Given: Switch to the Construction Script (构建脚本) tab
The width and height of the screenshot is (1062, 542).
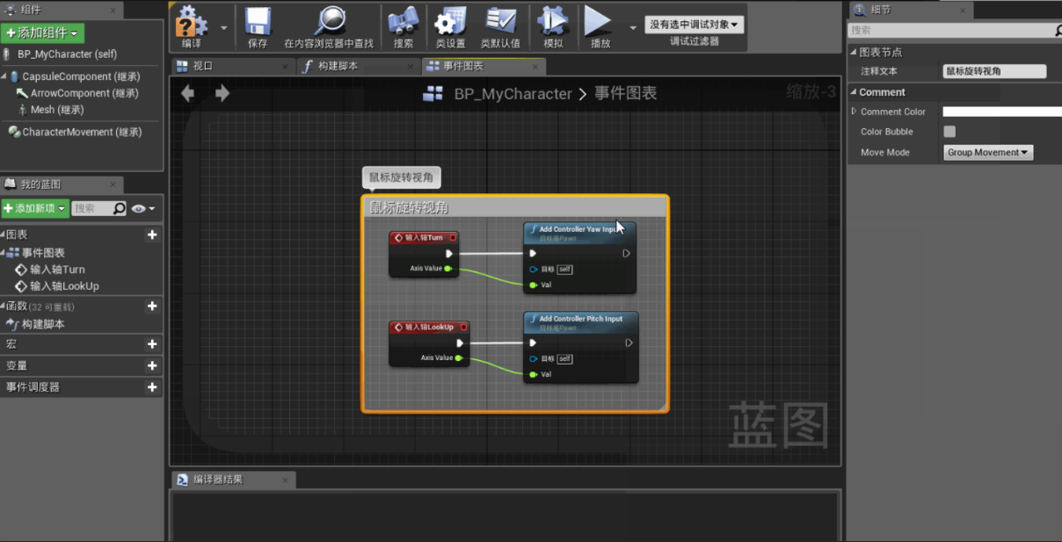Looking at the screenshot, I should [x=338, y=67].
